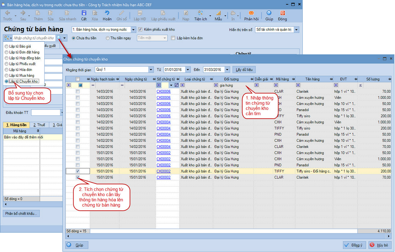
Task: Undo with the Hoãn toolbar icon
Action: (107, 13)
